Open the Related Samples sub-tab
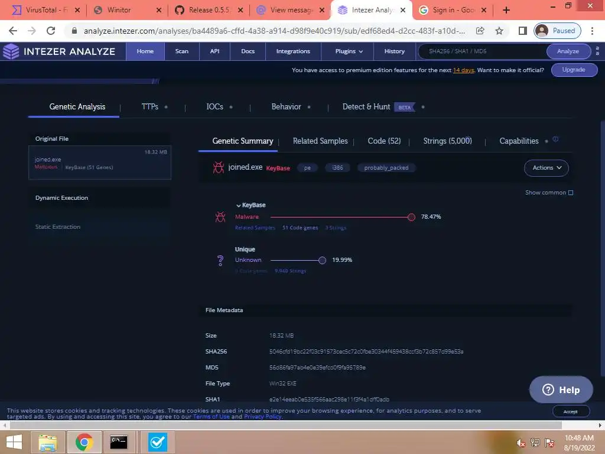This screenshot has height=454, width=605. [x=320, y=141]
